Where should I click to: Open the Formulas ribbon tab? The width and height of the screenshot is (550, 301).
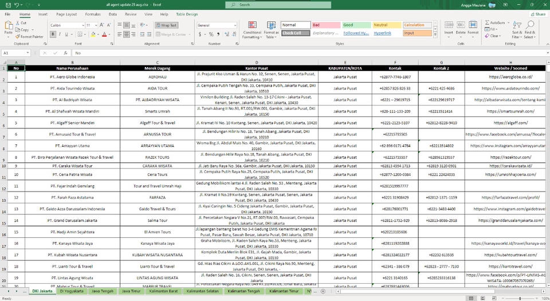click(93, 14)
